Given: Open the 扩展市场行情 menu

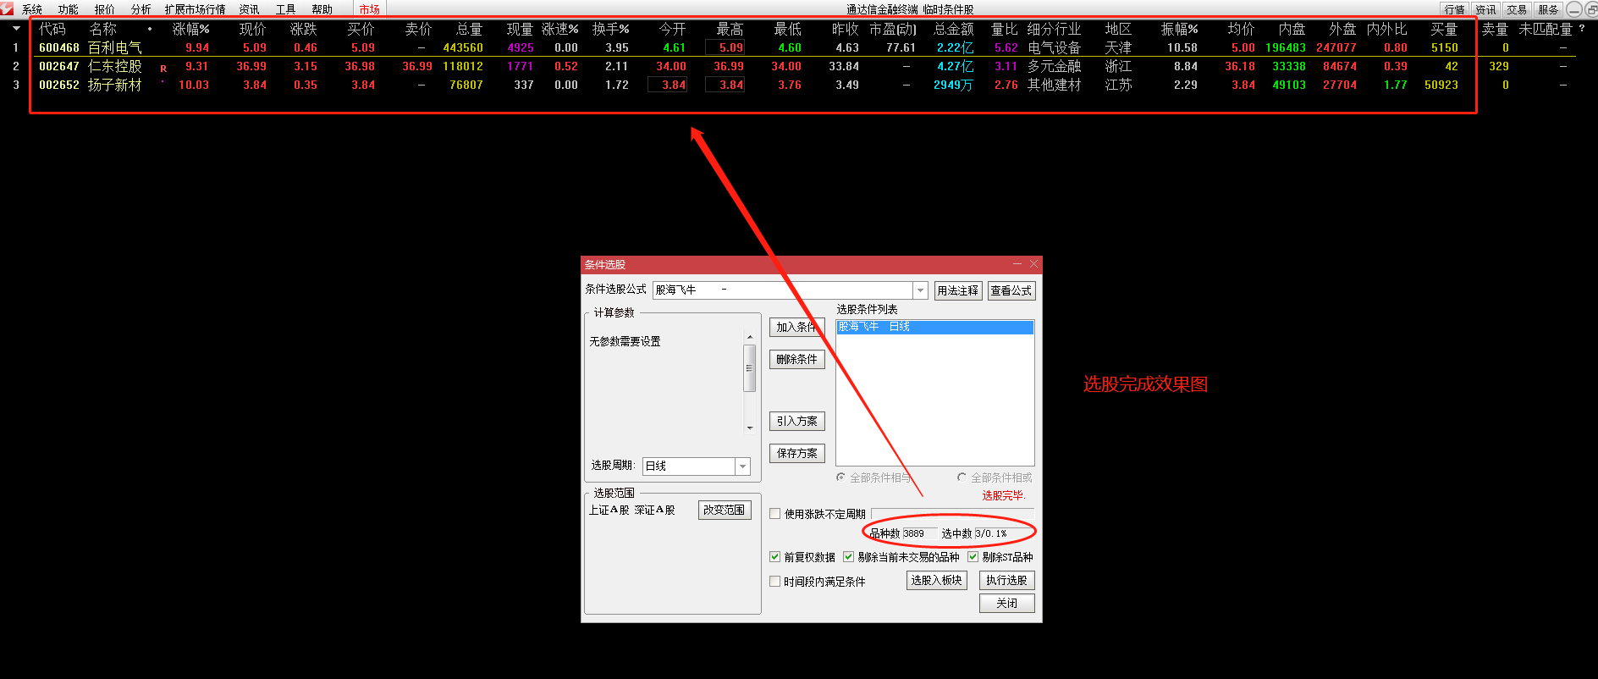Looking at the screenshot, I should pos(196,9).
